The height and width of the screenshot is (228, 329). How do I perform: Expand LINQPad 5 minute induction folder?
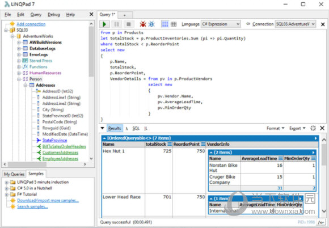(x=6, y=182)
